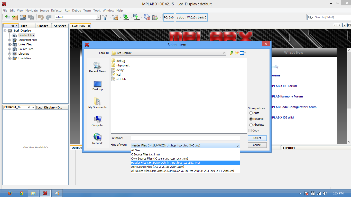This screenshot has width=351, height=217.
Task: Select the stdutils file in the list
Action: point(119,79)
